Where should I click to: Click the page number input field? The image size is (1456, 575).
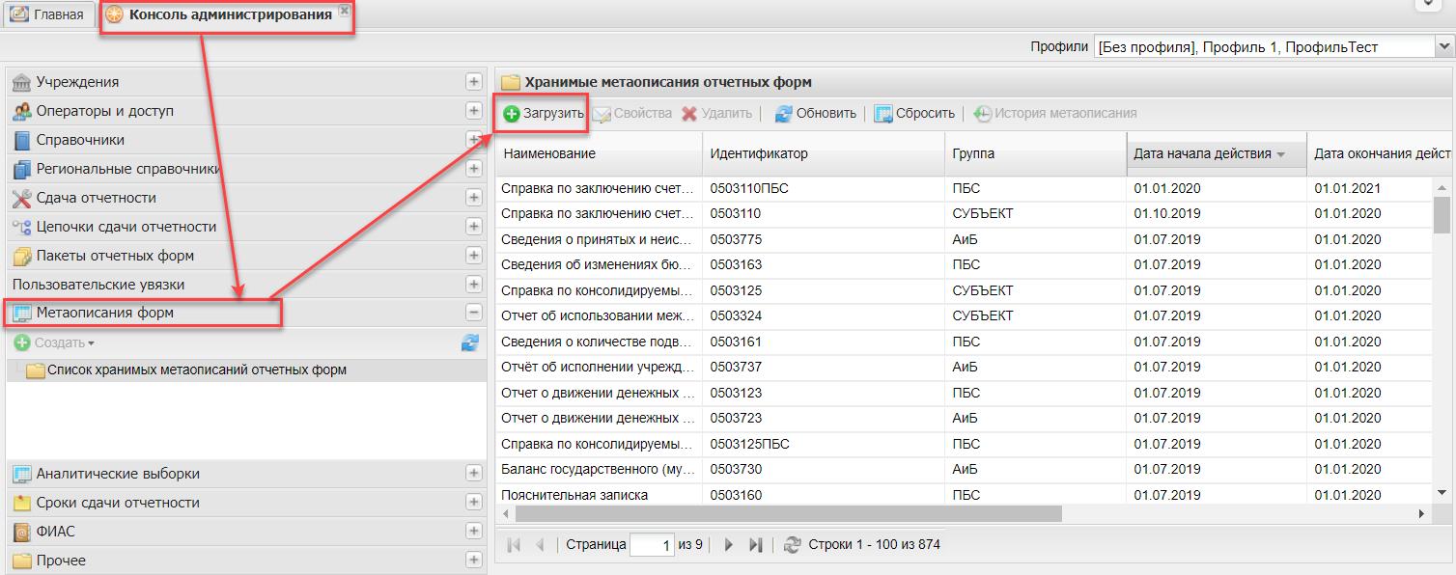pyautogui.click(x=652, y=545)
